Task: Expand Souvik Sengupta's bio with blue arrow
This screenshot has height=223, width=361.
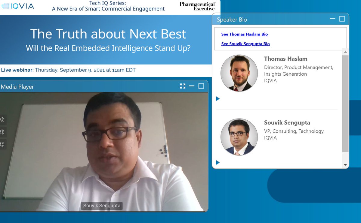Action: (x=218, y=163)
